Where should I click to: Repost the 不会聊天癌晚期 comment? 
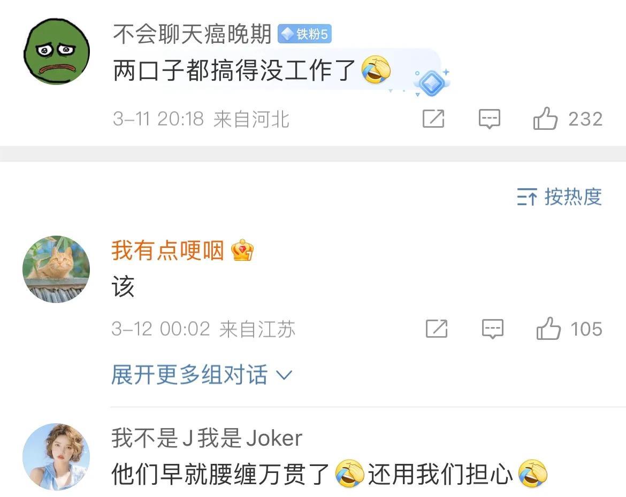[433, 119]
